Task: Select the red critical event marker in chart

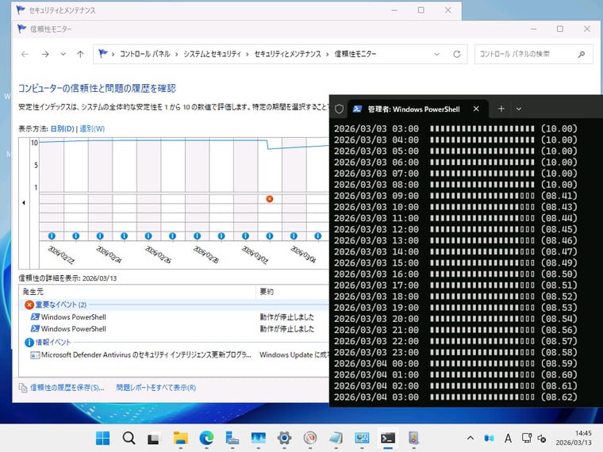Action: coord(270,199)
